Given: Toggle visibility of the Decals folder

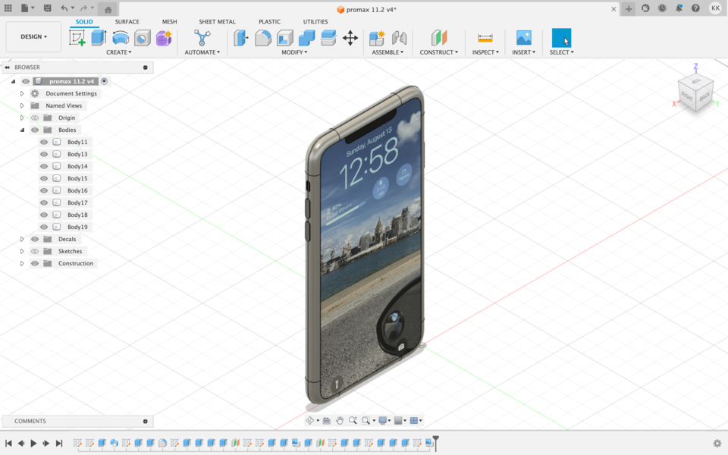Looking at the screenshot, I should click(x=33, y=239).
